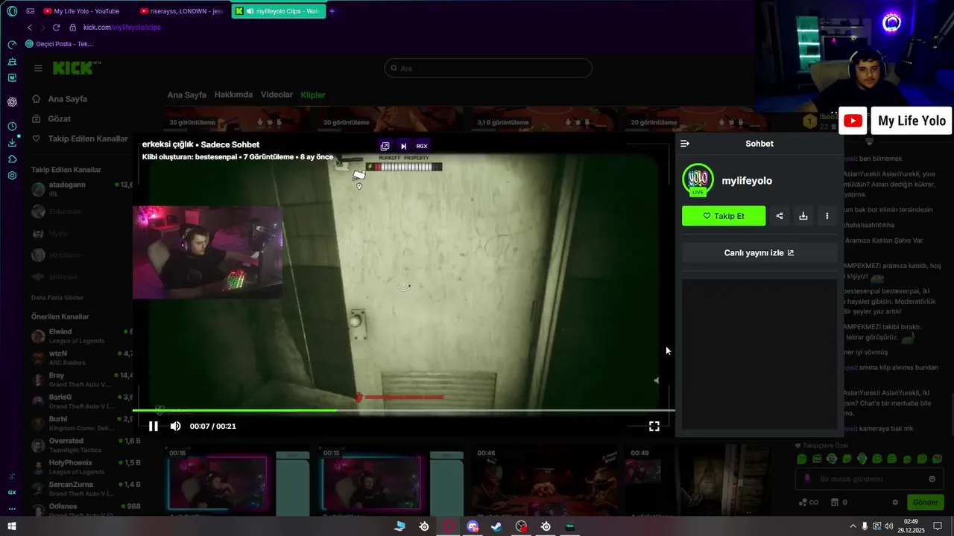Open Canlı yayını izle link

coord(759,252)
